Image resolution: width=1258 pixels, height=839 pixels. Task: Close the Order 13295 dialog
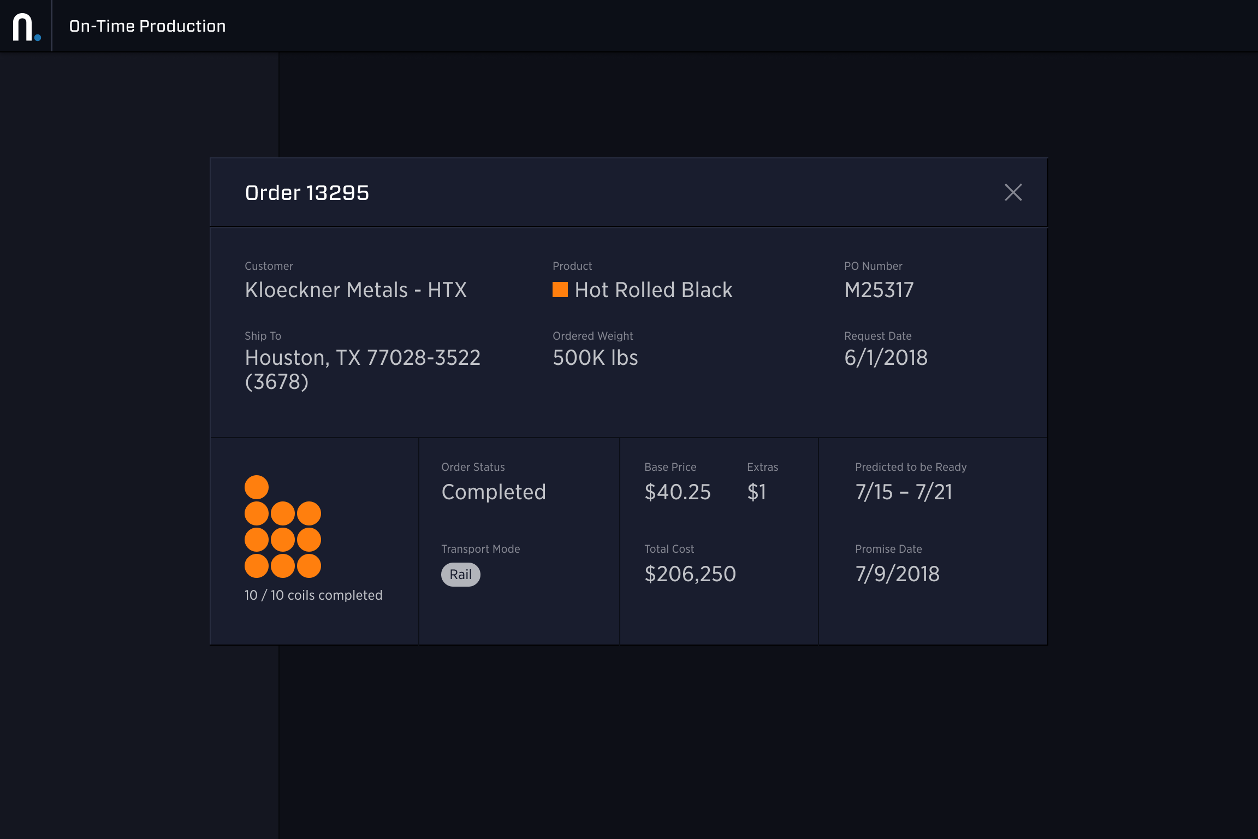[x=1013, y=192]
